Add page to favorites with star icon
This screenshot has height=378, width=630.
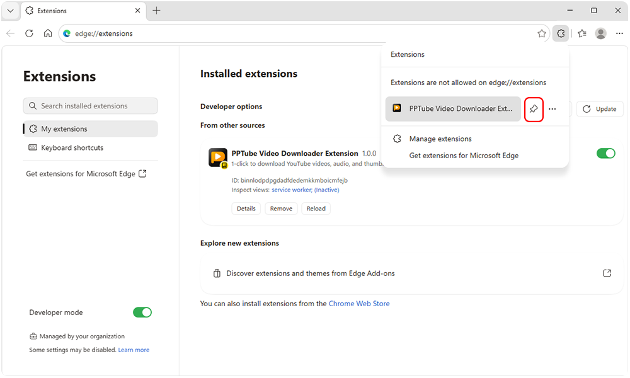click(542, 33)
